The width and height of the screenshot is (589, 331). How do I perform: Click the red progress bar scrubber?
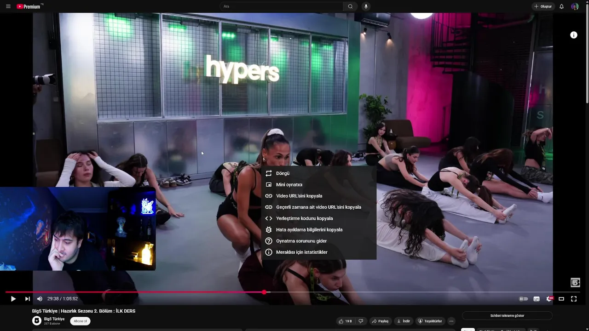coord(264,292)
